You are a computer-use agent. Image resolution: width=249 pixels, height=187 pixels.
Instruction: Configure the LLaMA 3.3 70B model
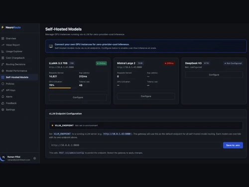(x=78, y=97)
